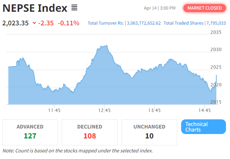Screen dimensions: 230x159
Task: Open Technical Charts
Action: click(203, 127)
